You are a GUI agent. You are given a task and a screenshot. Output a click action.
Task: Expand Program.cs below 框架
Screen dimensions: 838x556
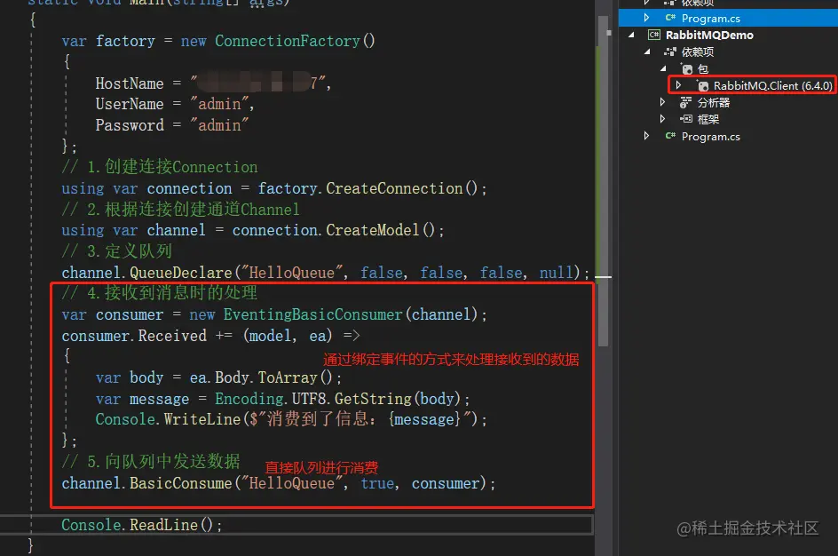[x=646, y=136]
